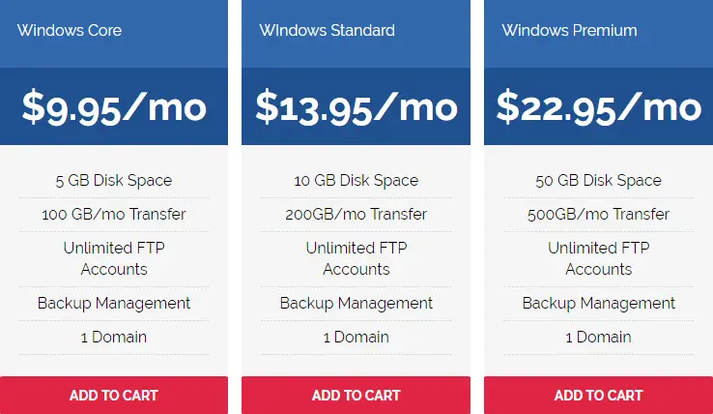Click the 10 GB Disk Space feature

(356, 180)
